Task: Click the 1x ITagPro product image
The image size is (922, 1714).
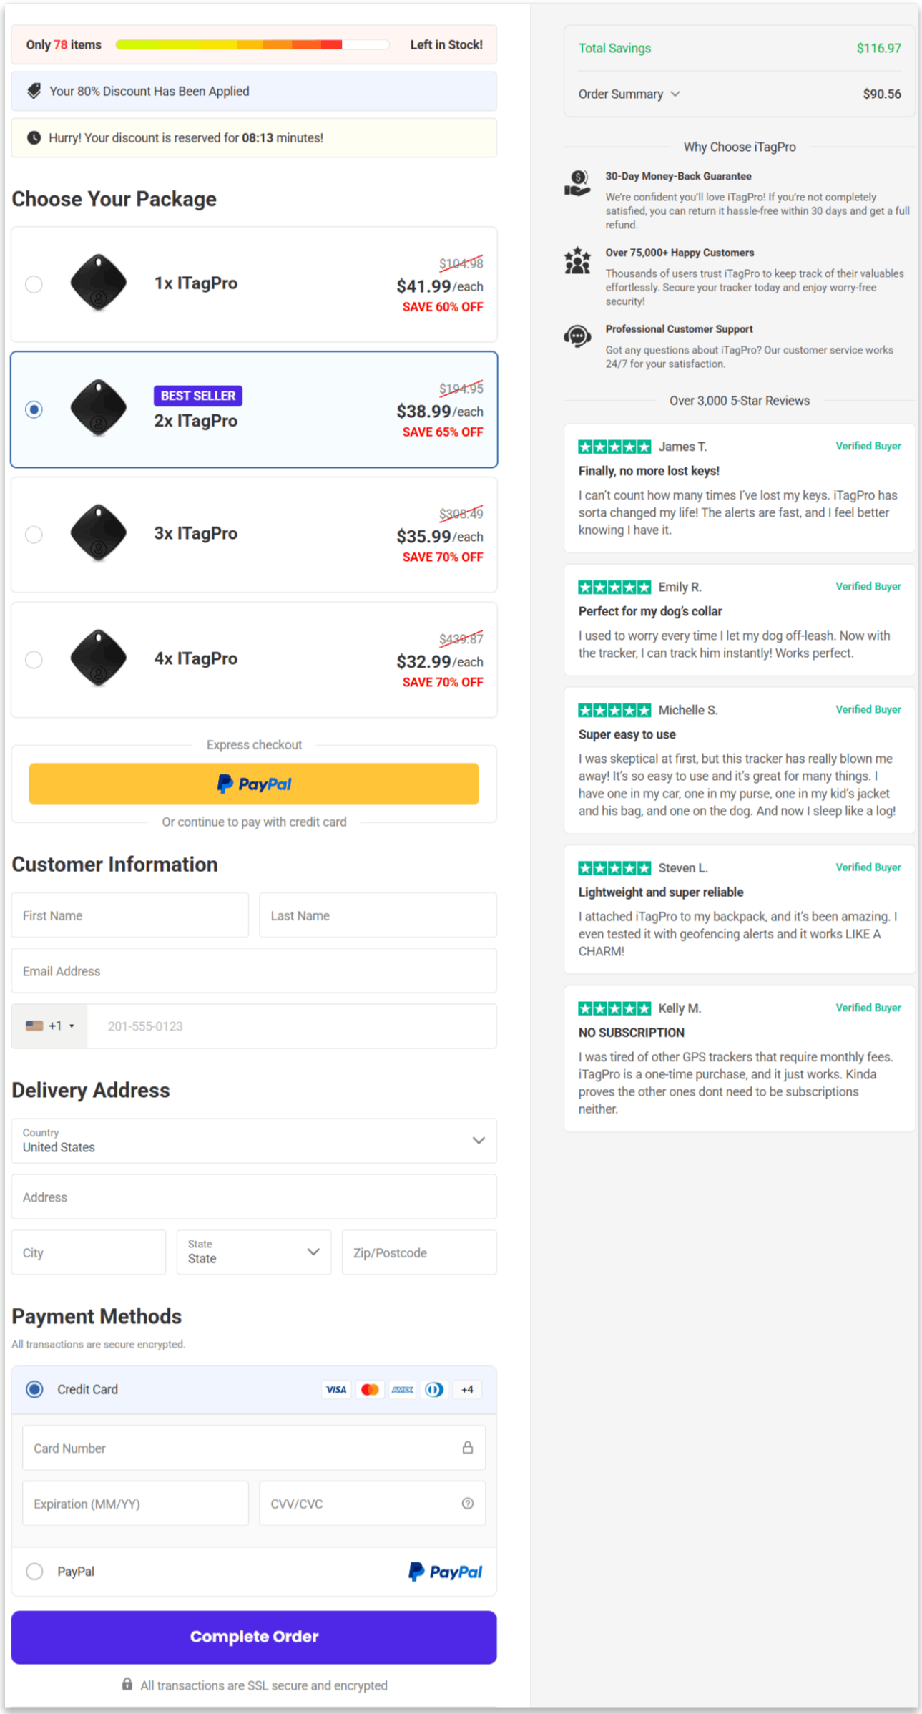Action: (x=99, y=283)
